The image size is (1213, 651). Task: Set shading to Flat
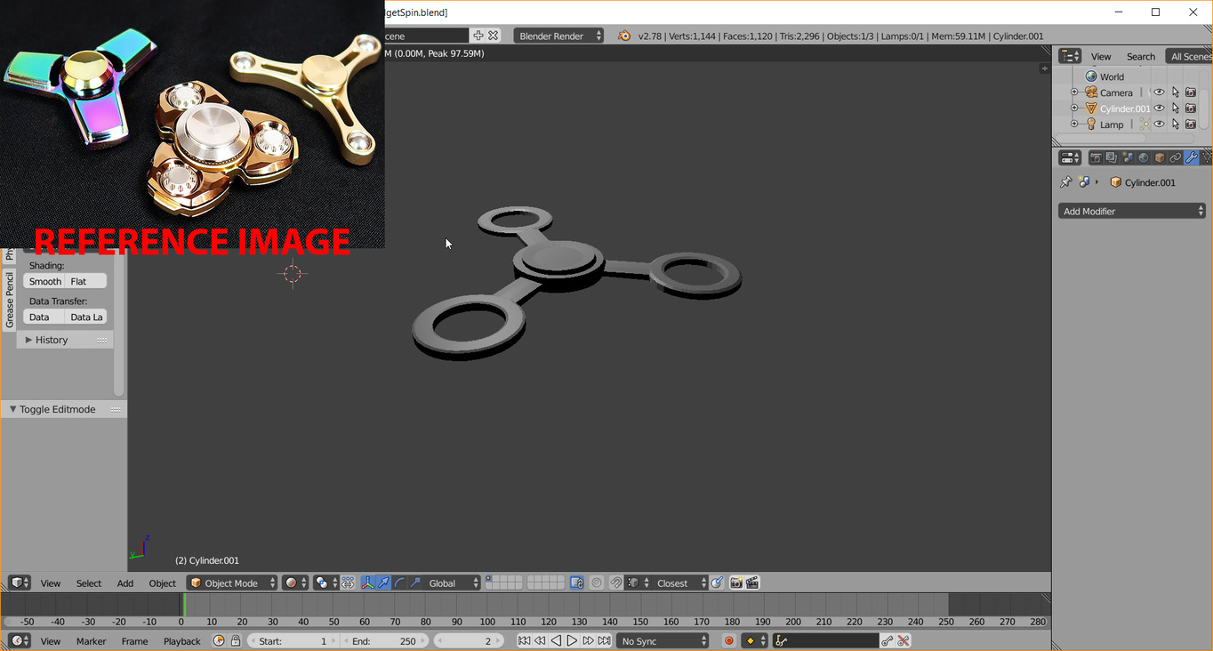coord(86,281)
